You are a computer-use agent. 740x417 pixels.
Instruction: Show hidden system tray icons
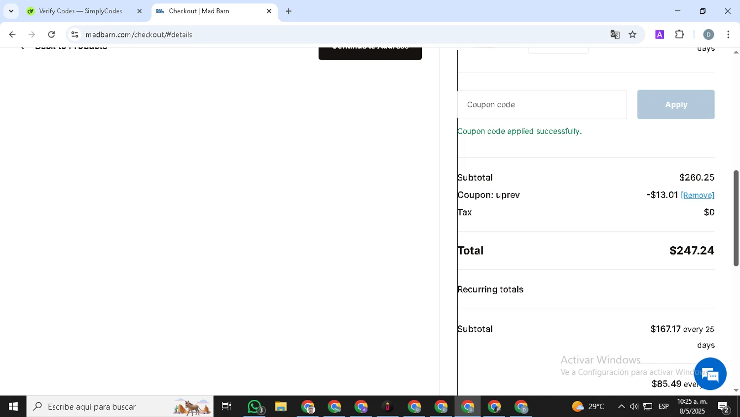[621, 406]
